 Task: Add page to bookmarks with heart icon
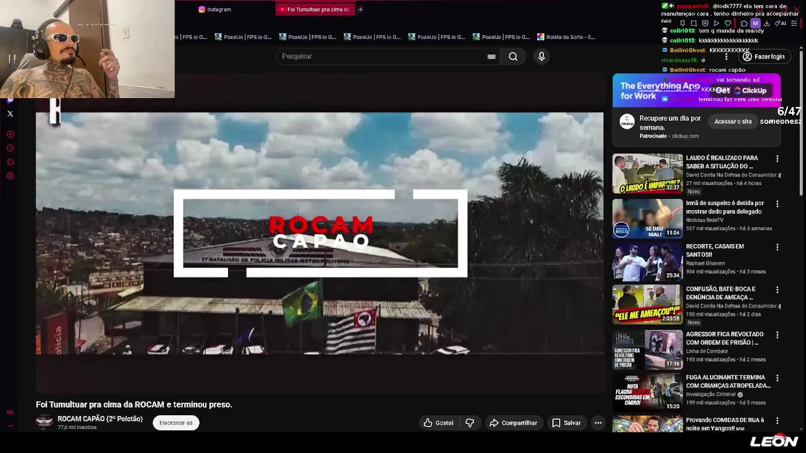tap(729, 23)
